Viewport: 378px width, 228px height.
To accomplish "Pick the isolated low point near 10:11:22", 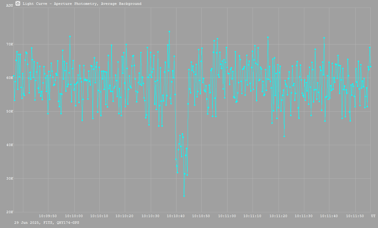I will coord(284,136).
